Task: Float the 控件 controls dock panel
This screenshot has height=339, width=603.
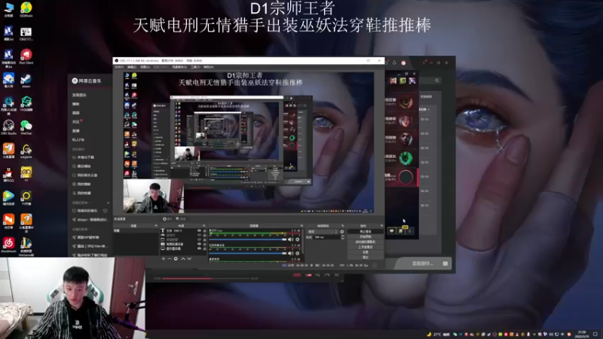Action: 381,225
